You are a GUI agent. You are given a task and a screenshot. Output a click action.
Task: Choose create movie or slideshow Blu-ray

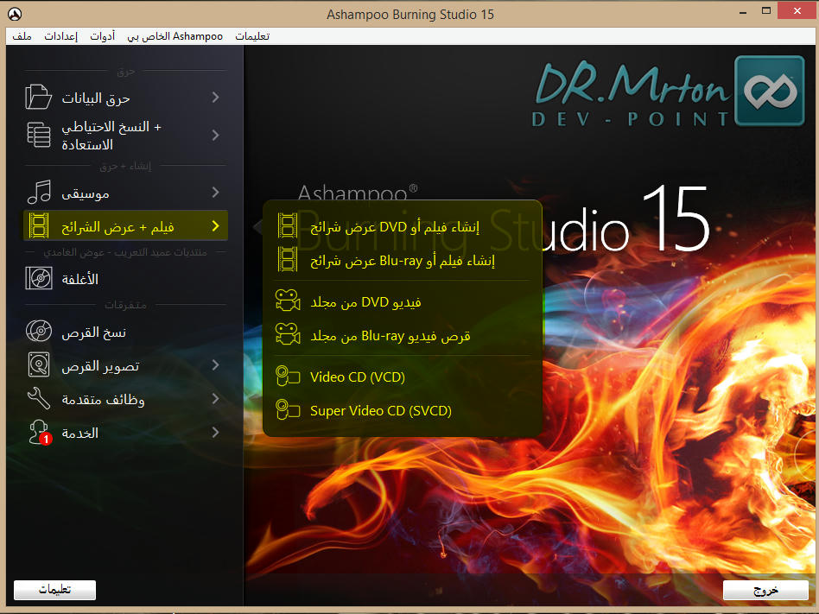[403, 261]
